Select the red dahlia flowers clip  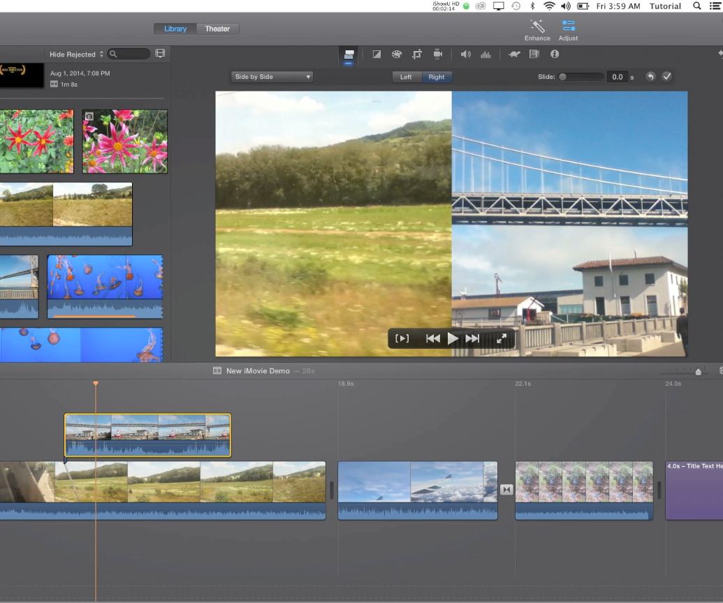tap(37, 141)
